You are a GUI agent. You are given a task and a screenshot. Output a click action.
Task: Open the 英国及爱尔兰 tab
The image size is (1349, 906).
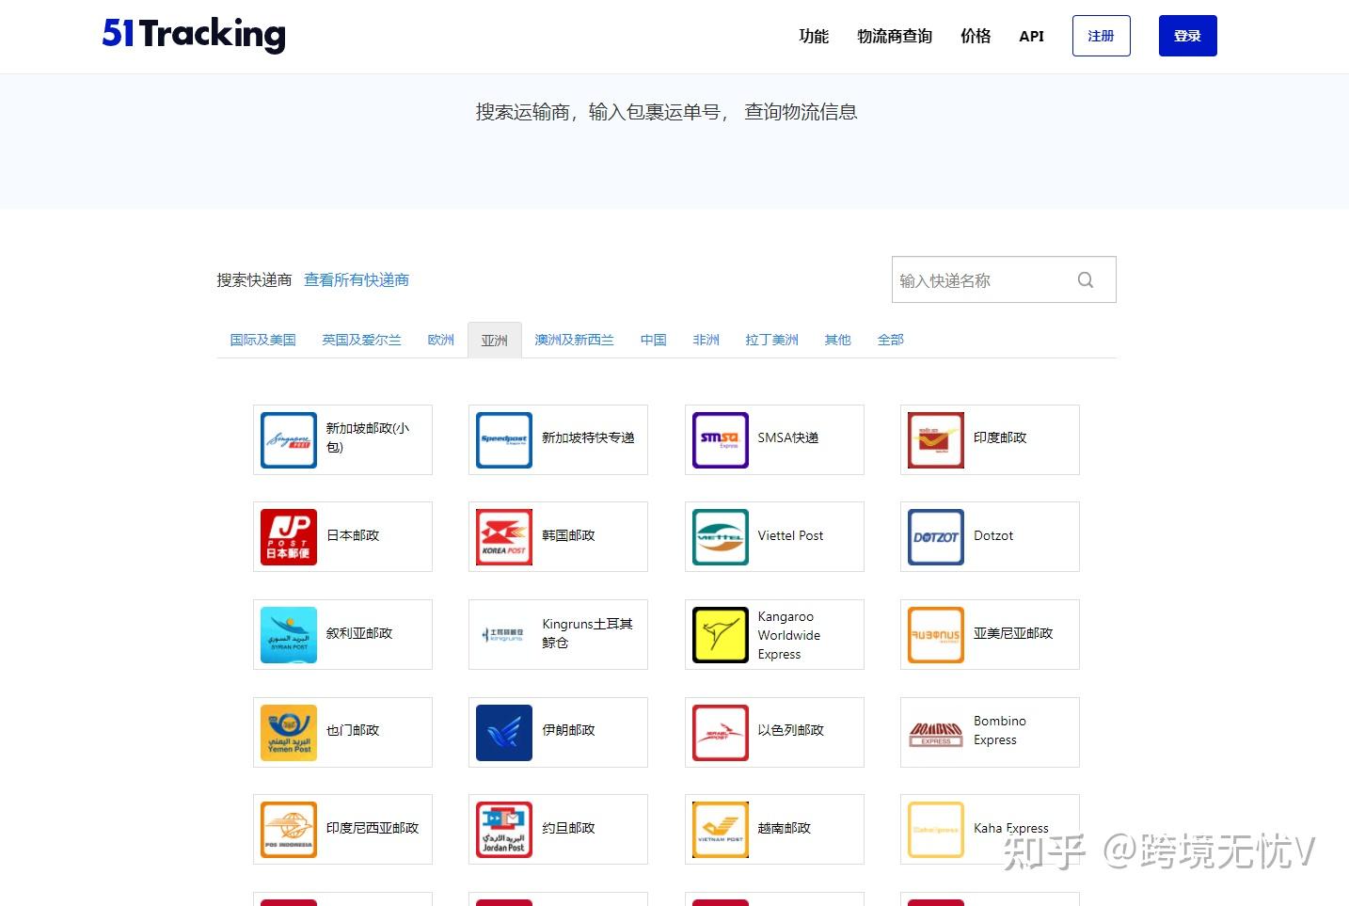pyautogui.click(x=362, y=340)
